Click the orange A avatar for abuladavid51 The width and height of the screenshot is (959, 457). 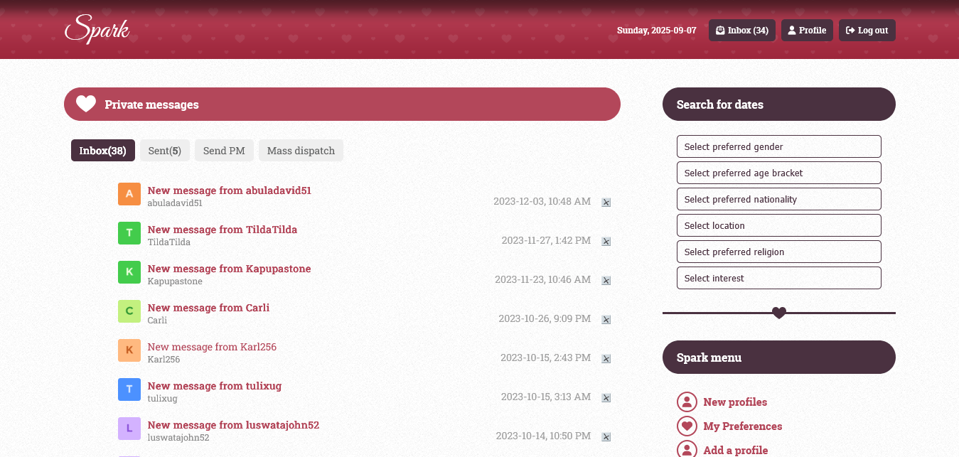pos(129,194)
